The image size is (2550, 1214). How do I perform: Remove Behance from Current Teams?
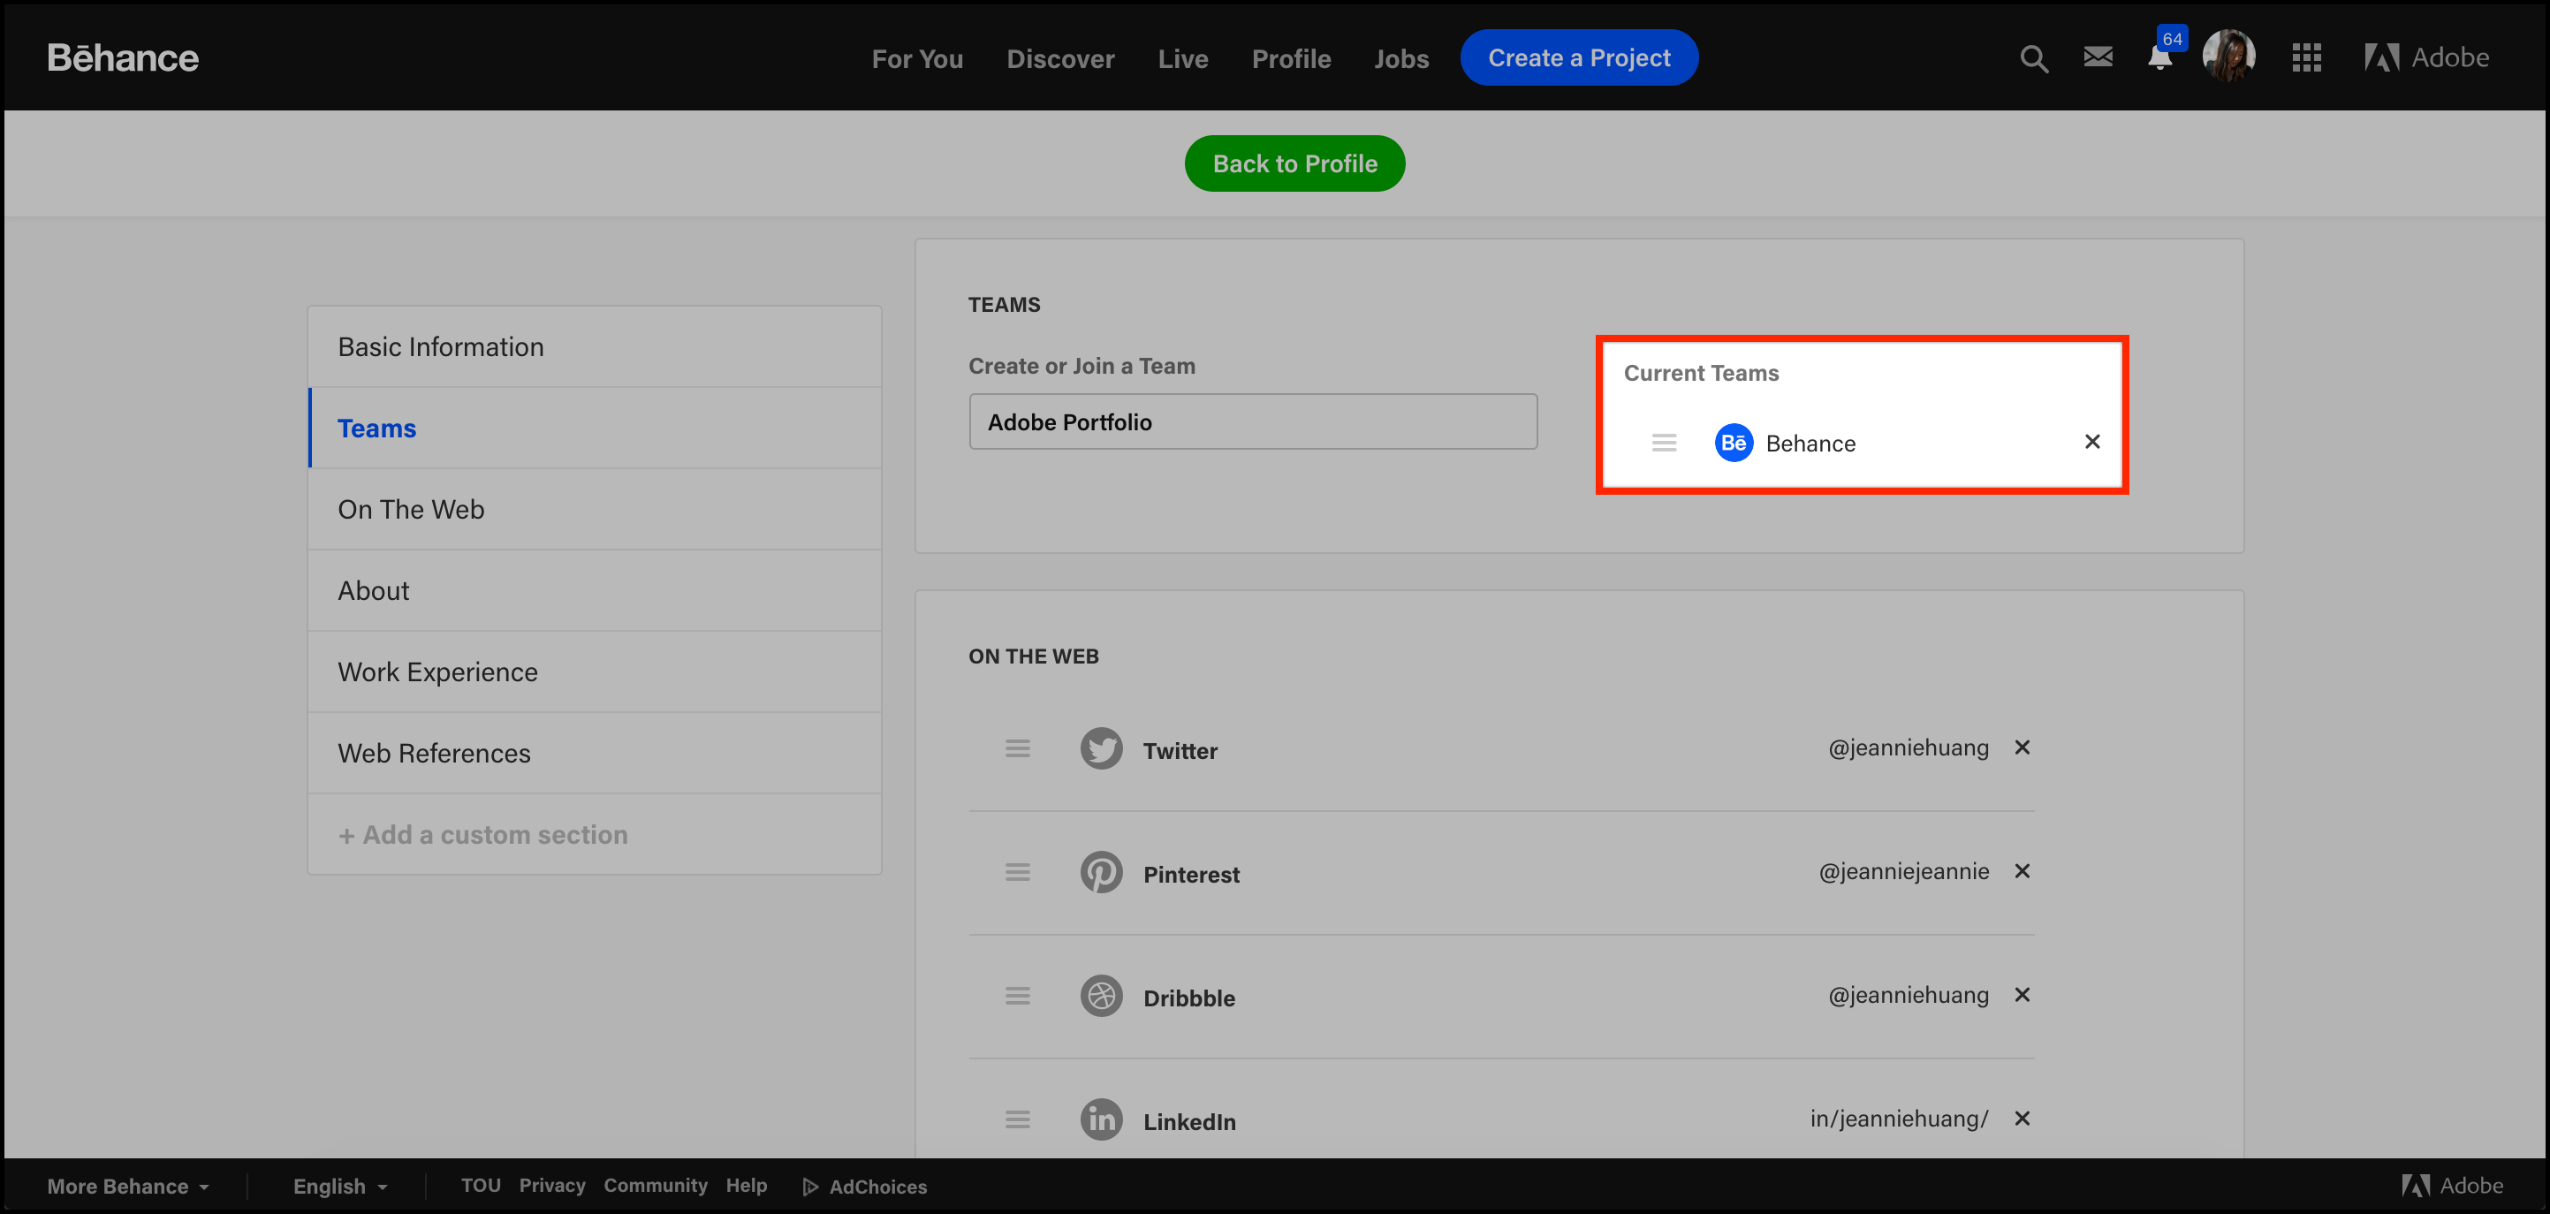point(2093,440)
